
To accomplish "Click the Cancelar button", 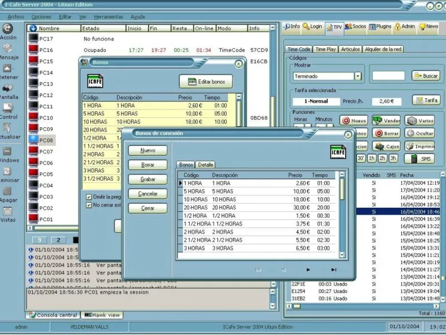I will (148, 194).
